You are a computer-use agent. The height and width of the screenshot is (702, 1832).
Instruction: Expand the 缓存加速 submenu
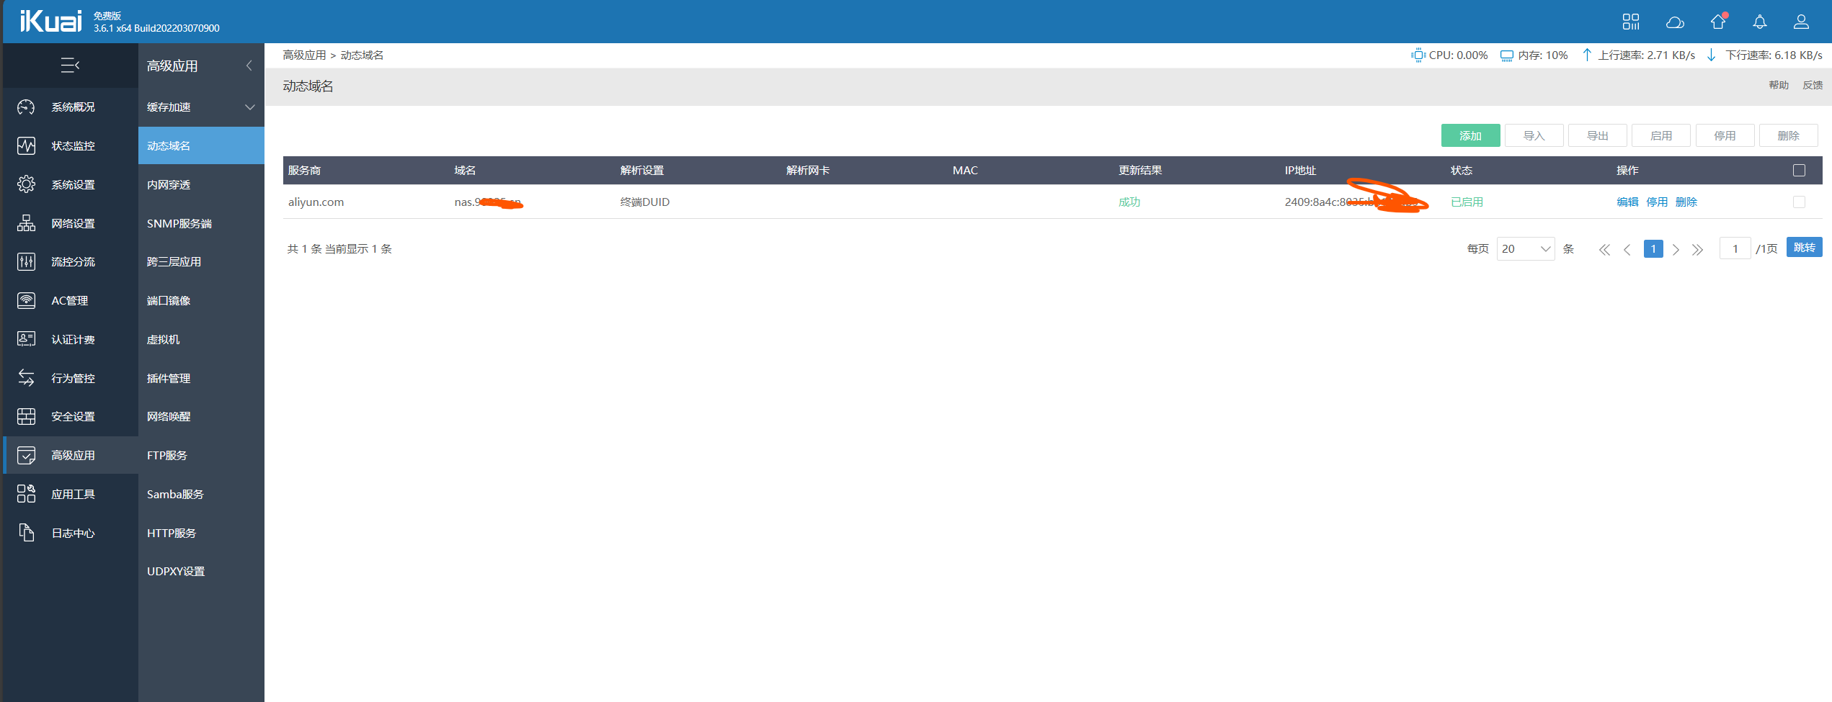click(201, 107)
